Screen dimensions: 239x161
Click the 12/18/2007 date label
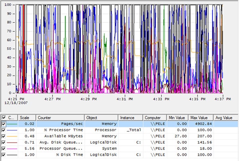(x=16, y=103)
